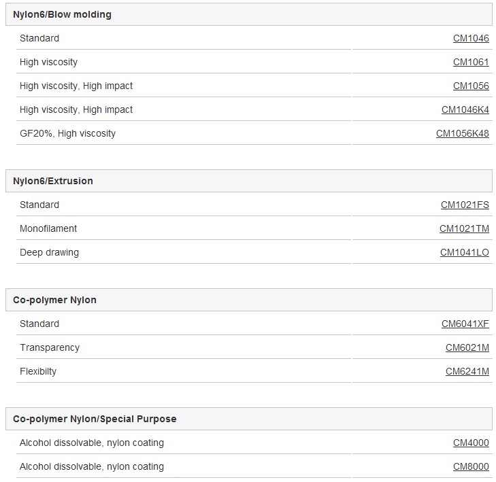Open the CM8000 nylon coating link
Image resolution: width=496 pixels, height=482 pixels.
[471, 466]
